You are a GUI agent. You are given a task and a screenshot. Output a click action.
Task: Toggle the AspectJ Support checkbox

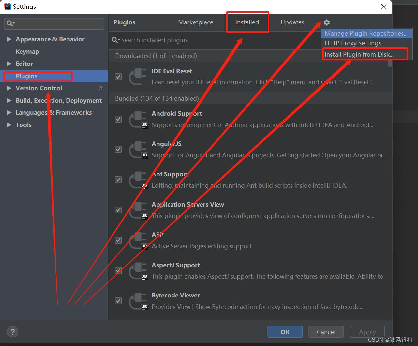point(118,271)
